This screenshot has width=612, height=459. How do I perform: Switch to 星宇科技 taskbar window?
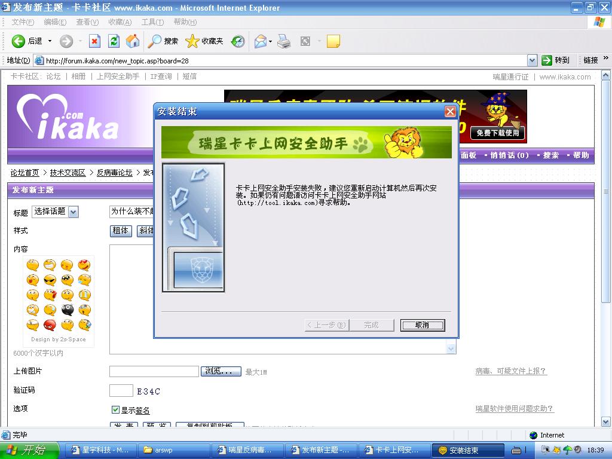click(102, 451)
